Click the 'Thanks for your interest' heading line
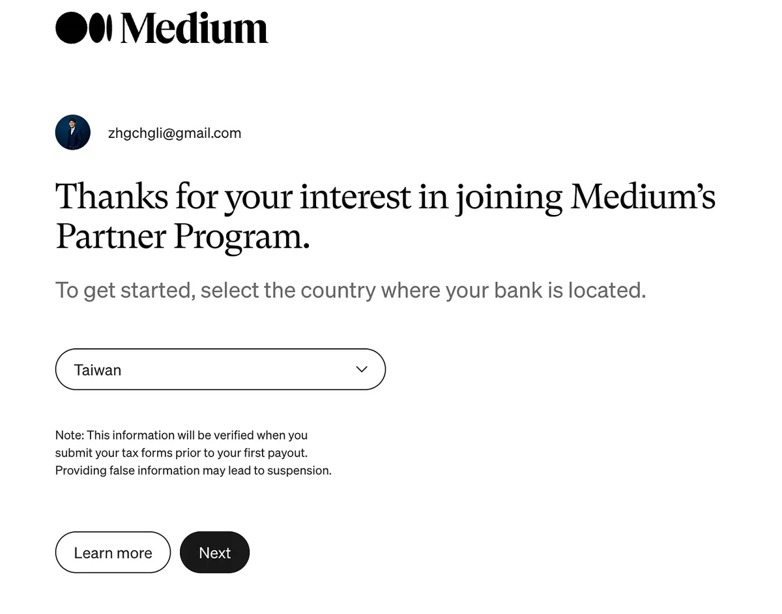 point(384,197)
